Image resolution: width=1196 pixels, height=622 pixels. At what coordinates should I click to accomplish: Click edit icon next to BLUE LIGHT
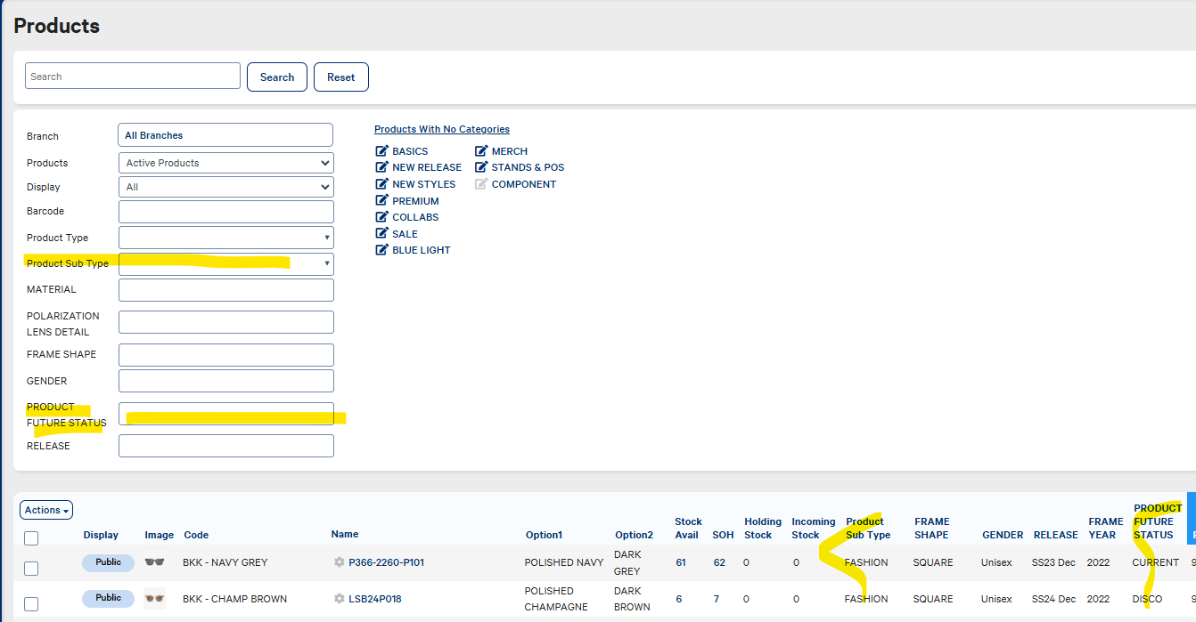381,250
